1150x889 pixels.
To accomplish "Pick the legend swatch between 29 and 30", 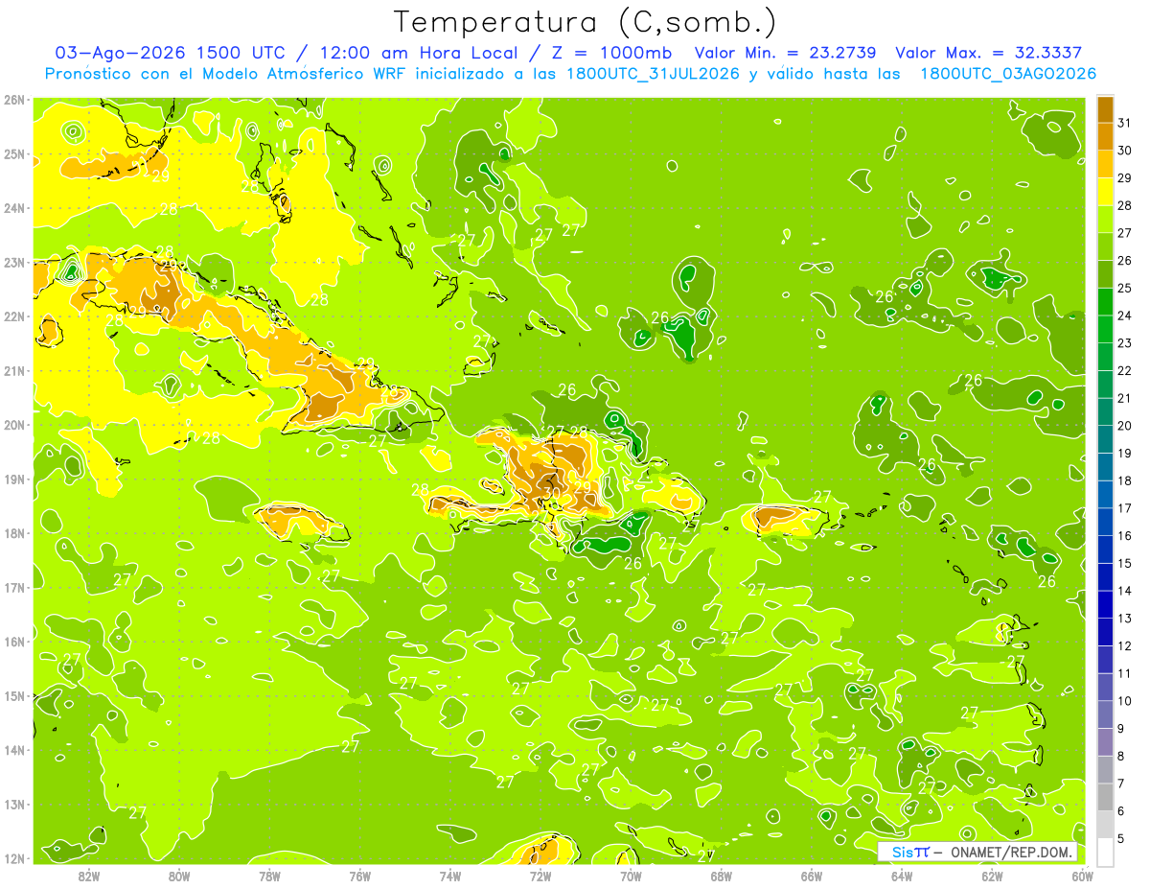I will 1105,165.
